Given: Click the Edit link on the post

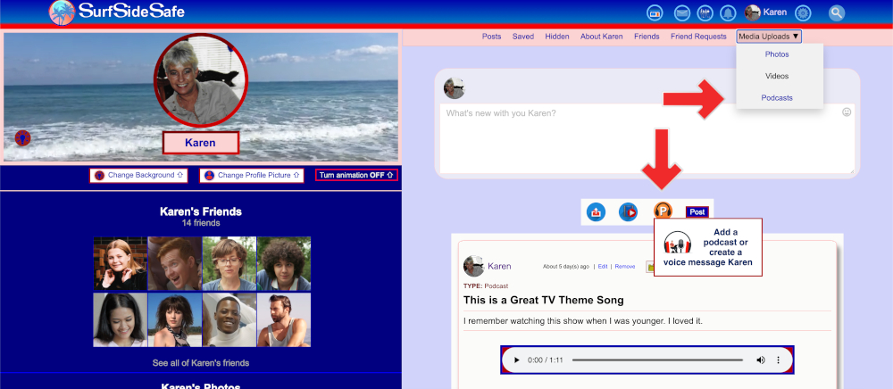Looking at the screenshot, I should pyautogui.click(x=603, y=266).
